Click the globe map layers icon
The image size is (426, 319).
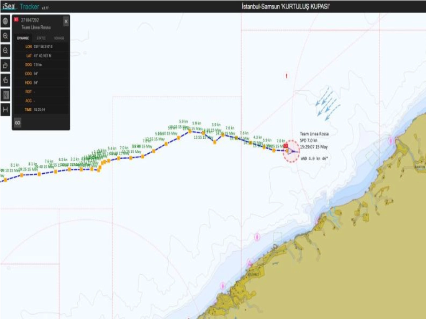click(x=5, y=21)
